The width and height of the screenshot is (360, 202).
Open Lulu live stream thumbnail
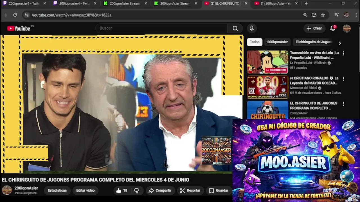(x=267, y=62)
